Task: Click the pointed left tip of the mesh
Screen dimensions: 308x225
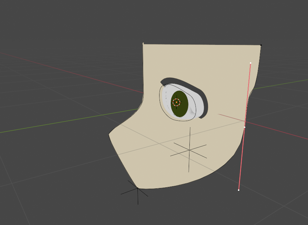Action: (109, 134)
